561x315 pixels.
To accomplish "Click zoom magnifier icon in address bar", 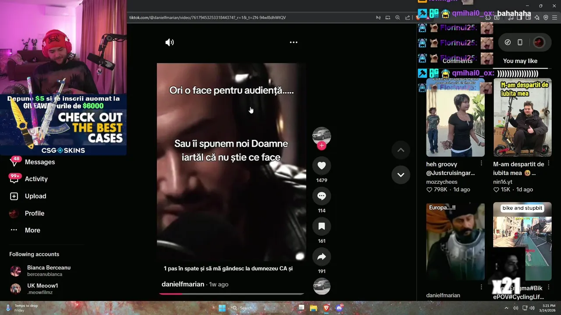I will click(x=398, y=17).
